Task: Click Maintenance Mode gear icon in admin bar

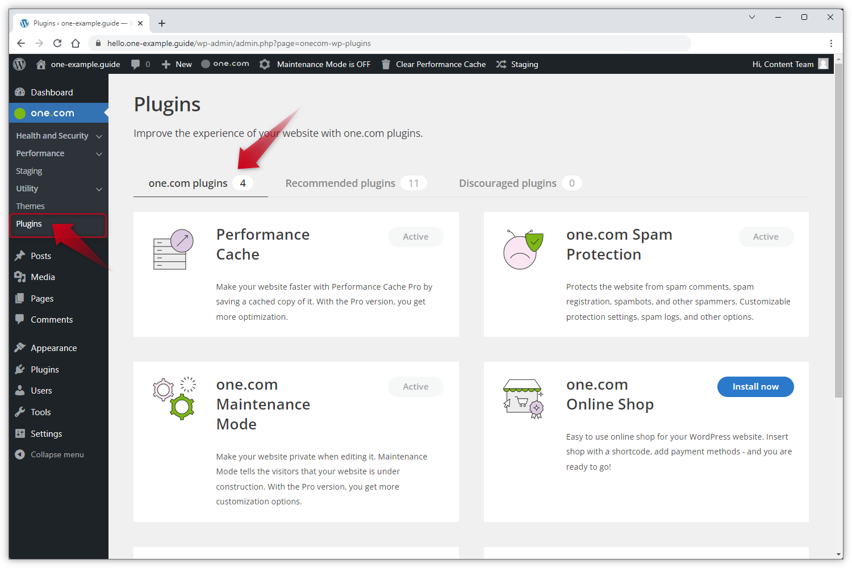Action: tap(265, 64)
